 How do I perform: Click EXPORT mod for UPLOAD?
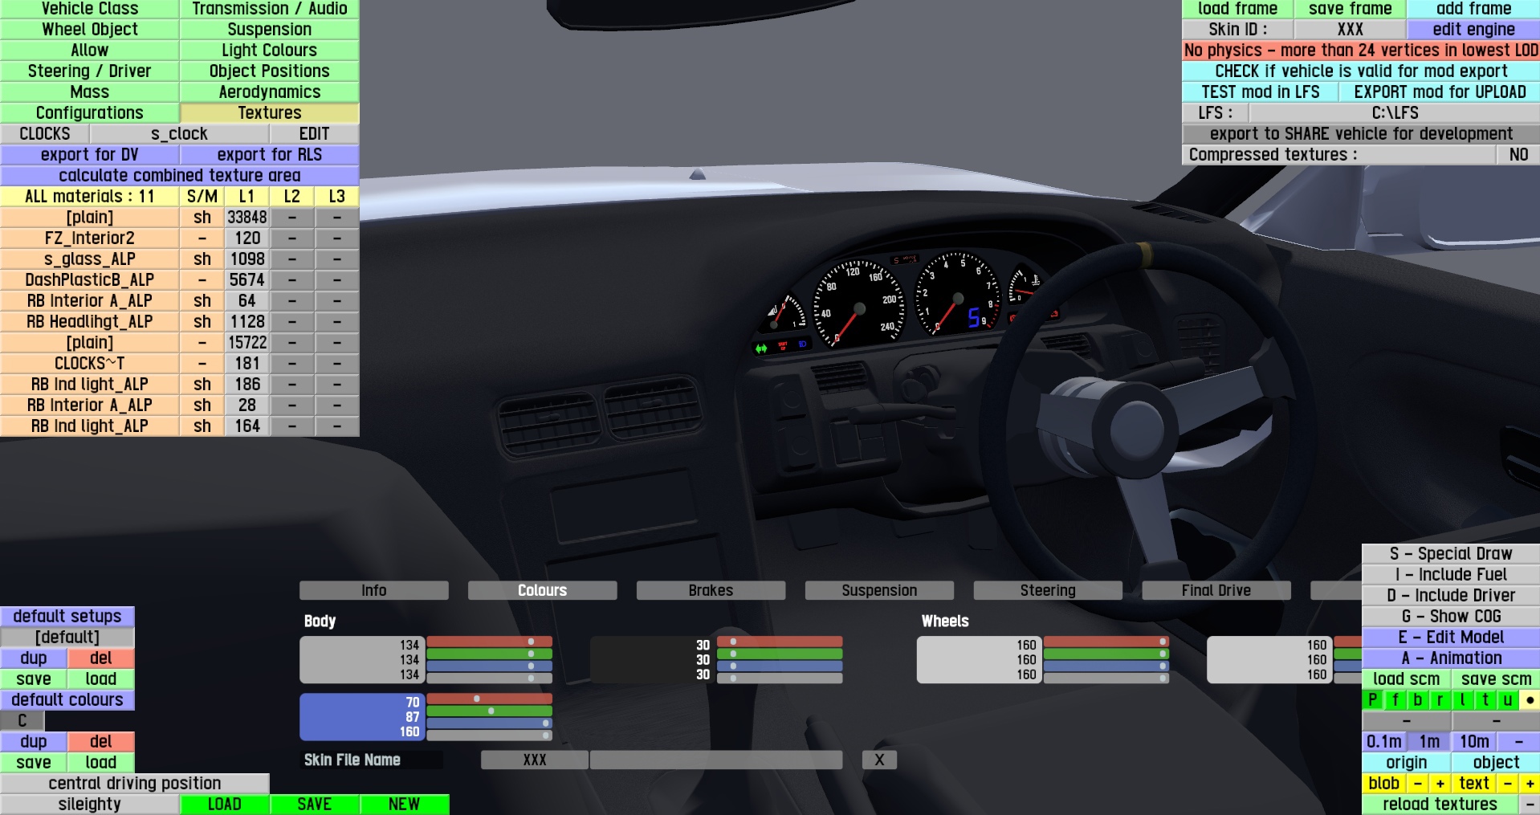pos(1440,92)
